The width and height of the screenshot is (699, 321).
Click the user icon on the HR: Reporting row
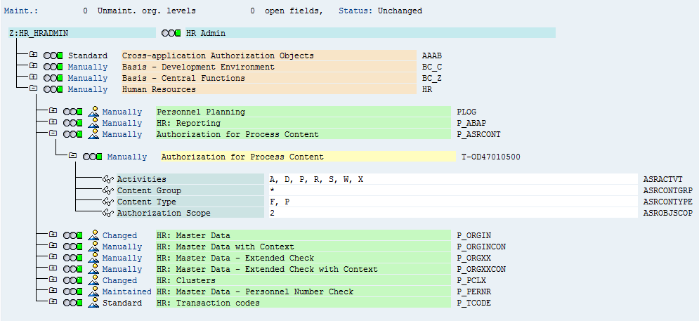click(x=93, y=123)
